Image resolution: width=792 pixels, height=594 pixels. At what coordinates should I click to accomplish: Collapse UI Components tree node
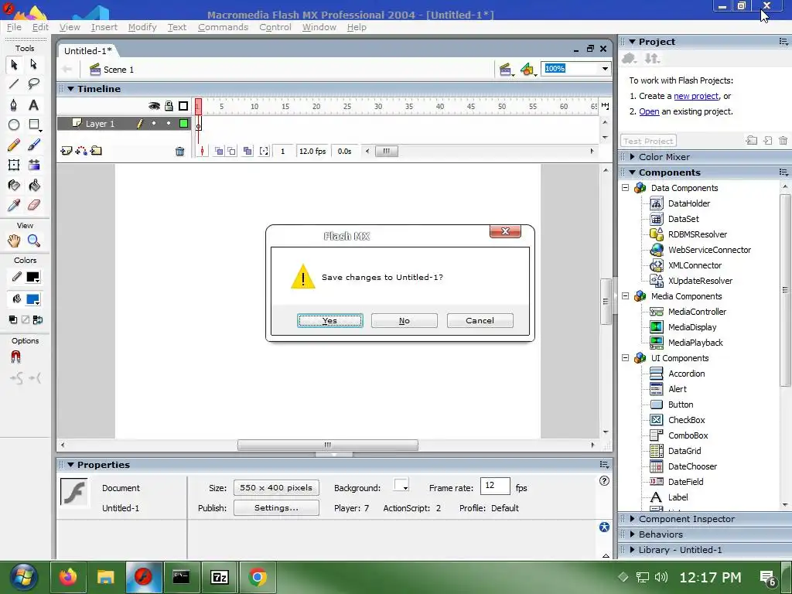tap(625, 358)
